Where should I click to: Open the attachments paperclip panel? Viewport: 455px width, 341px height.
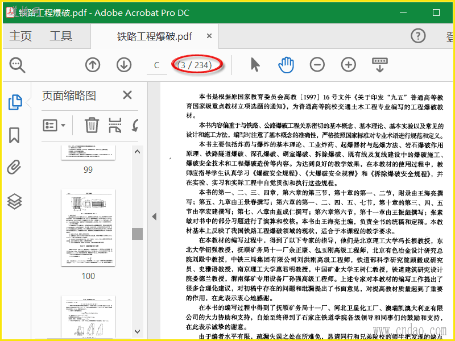tap(14, 167)
